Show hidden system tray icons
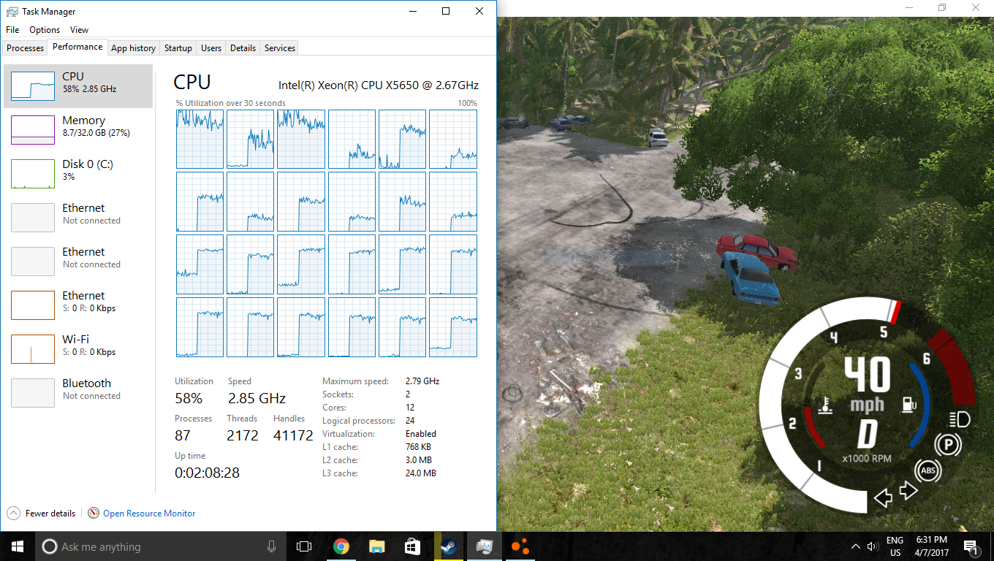This screenshot has height=561, width=994. (856, 546)
